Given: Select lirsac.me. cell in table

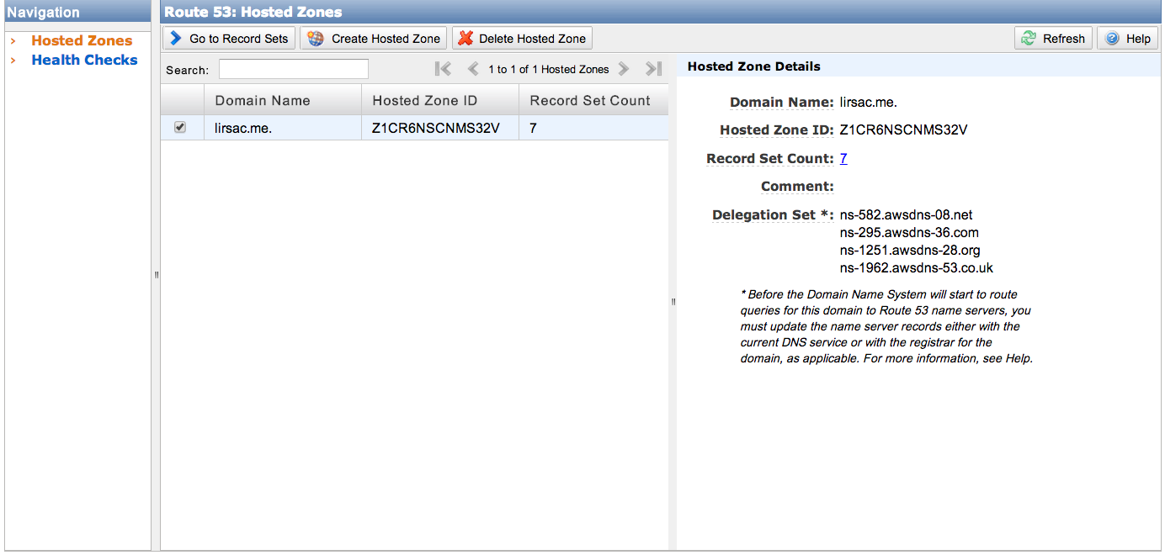Looking at the screenshot, I should 283,129.
